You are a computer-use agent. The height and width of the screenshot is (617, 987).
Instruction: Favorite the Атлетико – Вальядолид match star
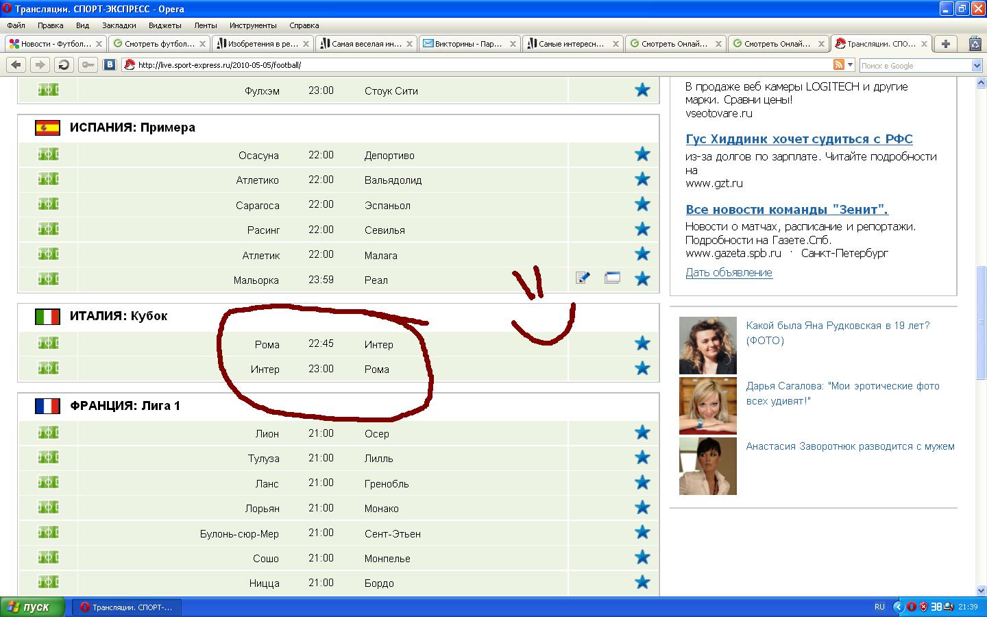pos(642,179)
